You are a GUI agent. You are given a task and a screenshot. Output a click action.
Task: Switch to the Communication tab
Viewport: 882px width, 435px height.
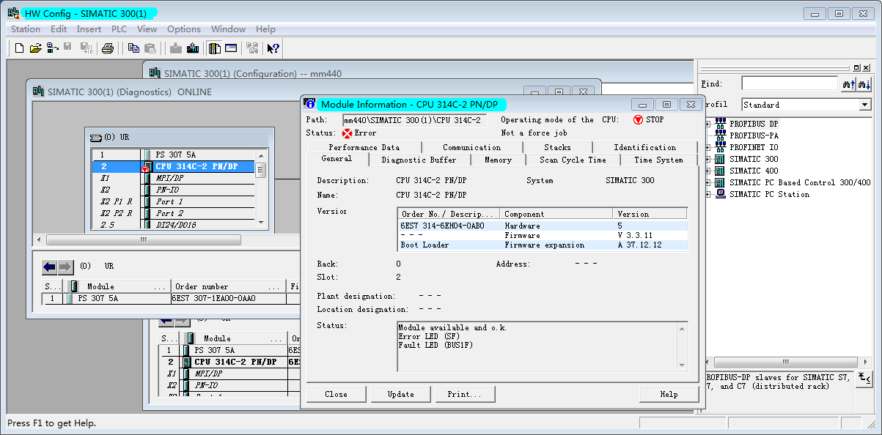coord(472,147)
